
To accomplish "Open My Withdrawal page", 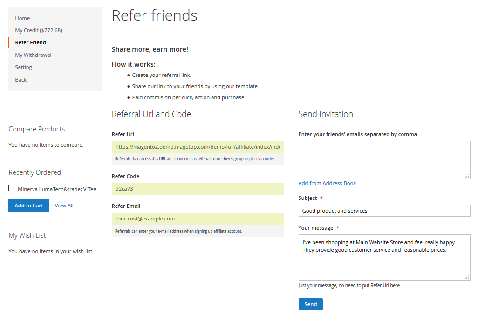I will tap(33, 55).
